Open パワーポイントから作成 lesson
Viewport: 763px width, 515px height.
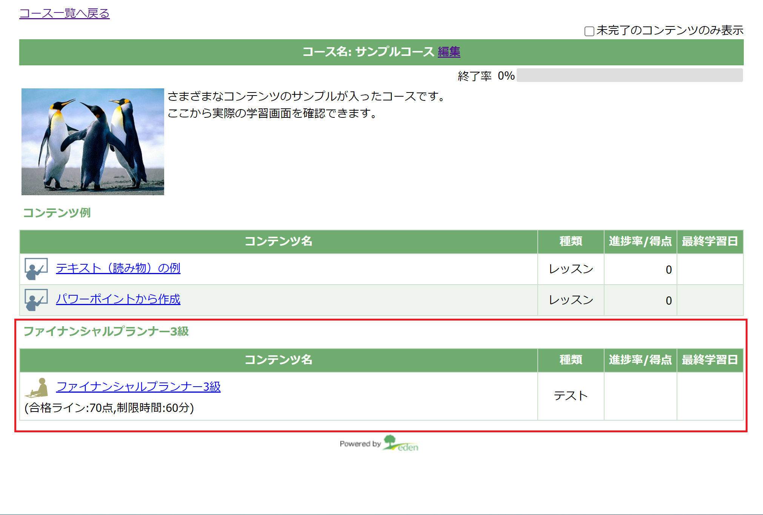coord(118,299)
